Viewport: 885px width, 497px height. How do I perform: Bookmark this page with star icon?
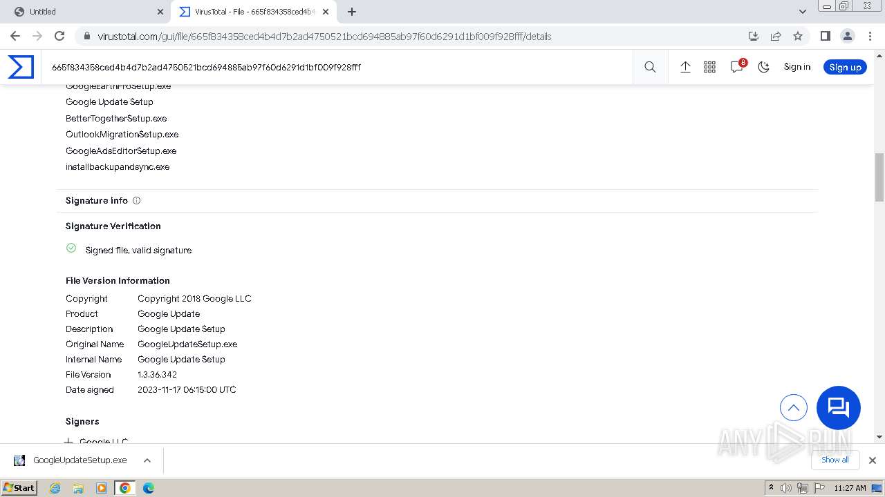tap(798, 36)
